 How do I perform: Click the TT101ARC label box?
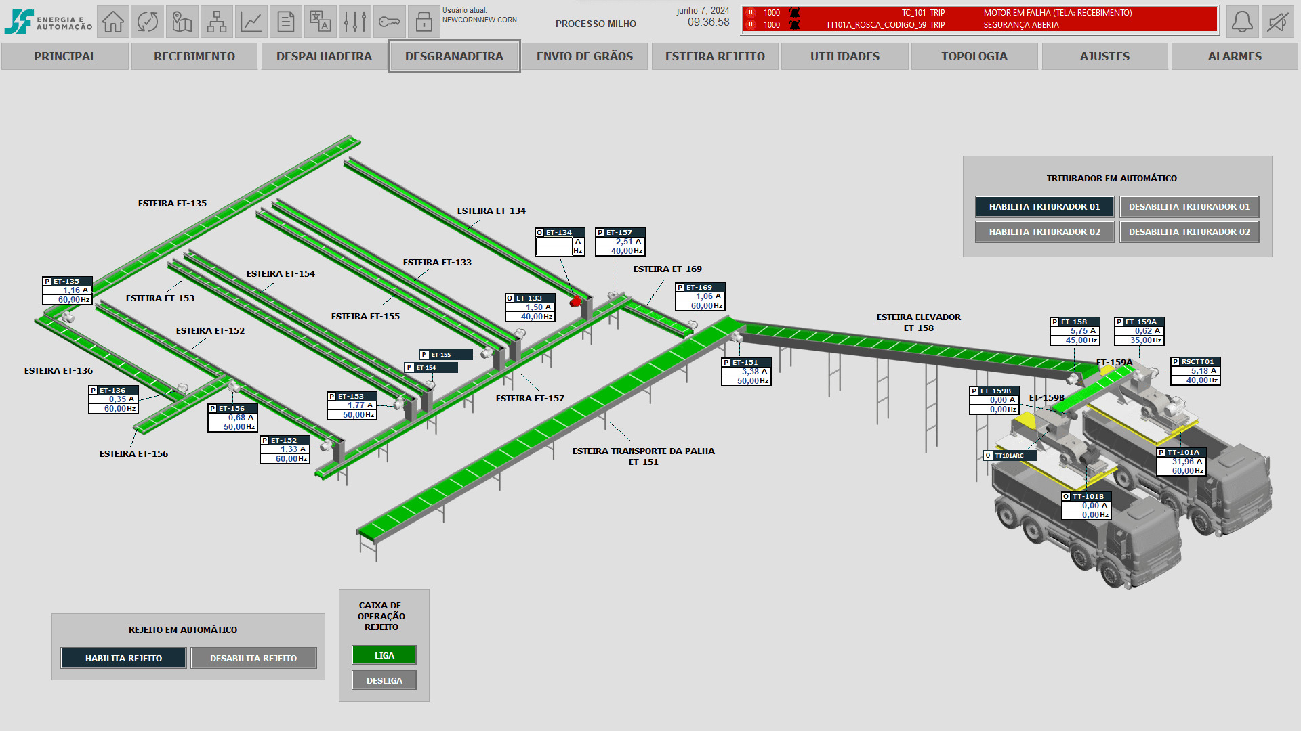[1010, 456]
